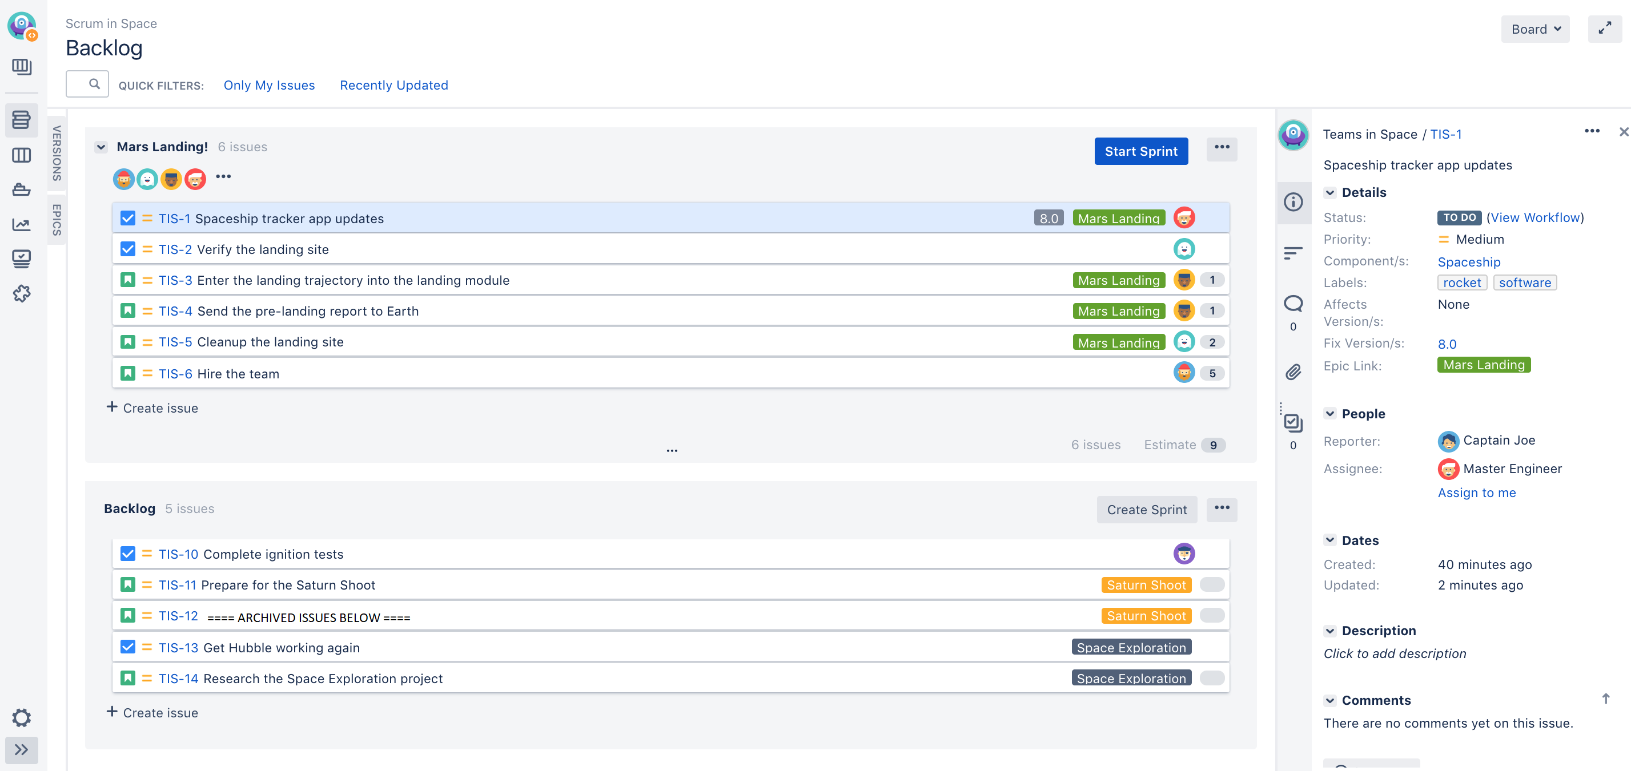Open the settings gear in sidebar
This screenshot has width=1631, height=771.
pos(22,717)
